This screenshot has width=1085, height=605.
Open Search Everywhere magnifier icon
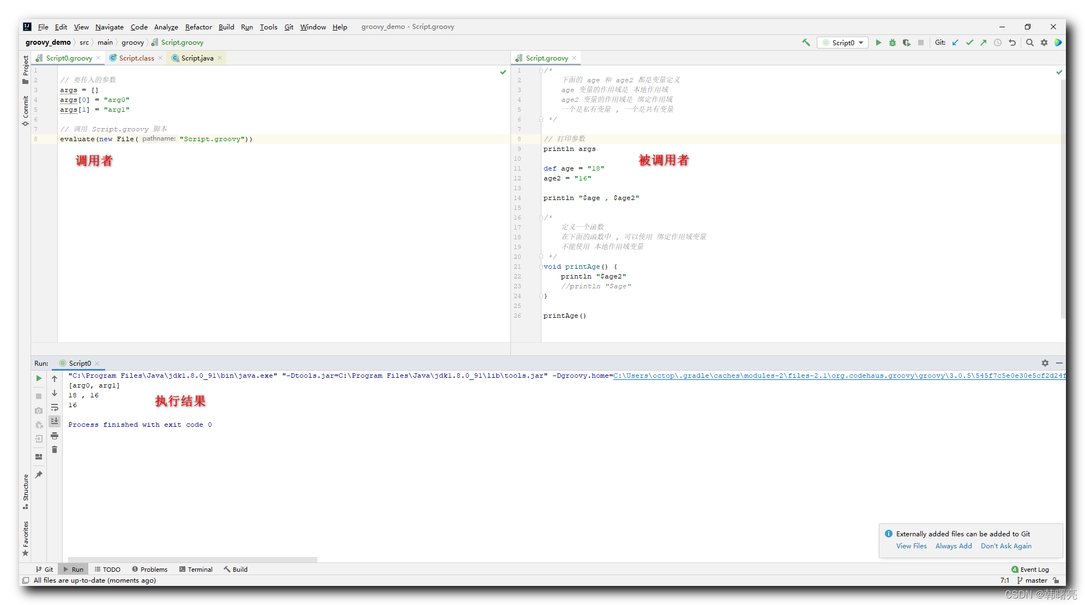pos(1030,43)
